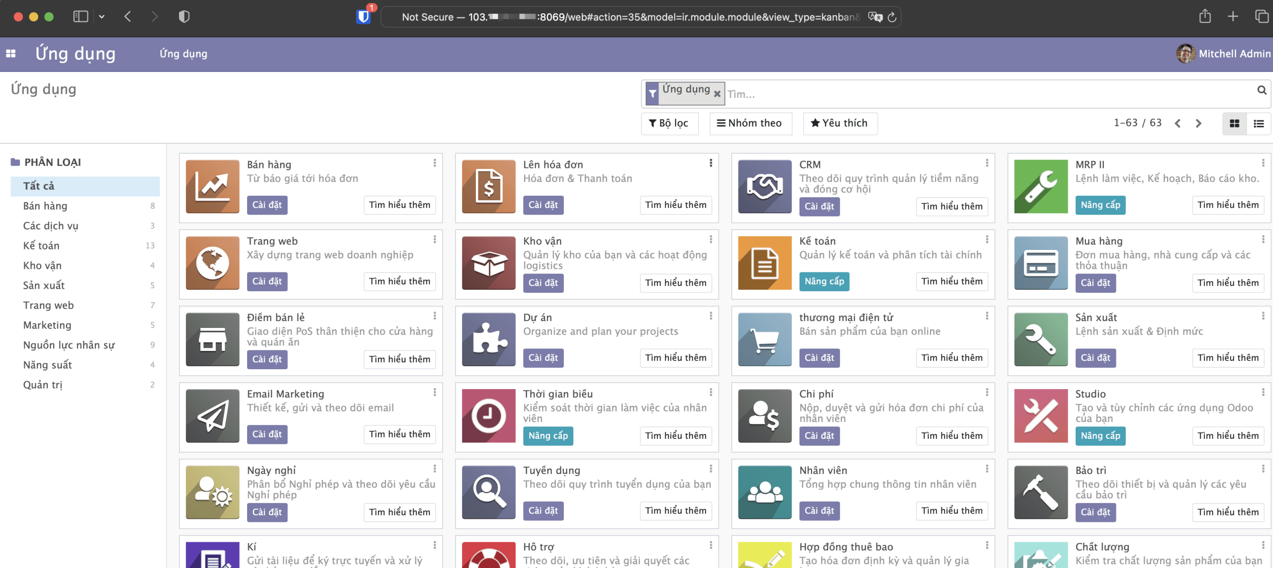Viewport: 1273px width, 568px height.
Task: Click the CRM handshake icon
Action: [x=765, y=186]
